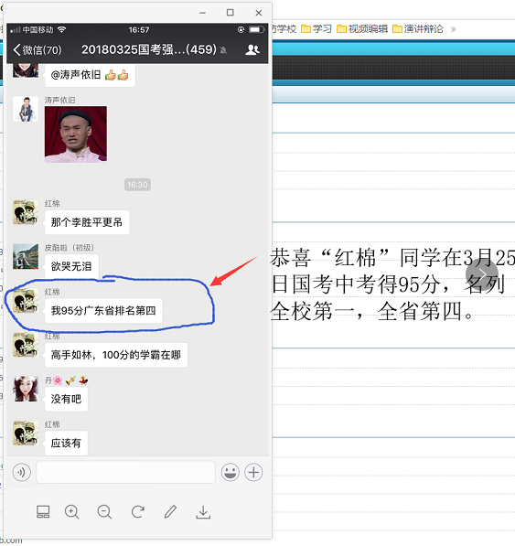Select the pencil edit icon
Image resolution: width=515 pixels, height=546 pixels.
(170, 512)
